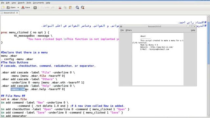Open File menu in lesson19.tcl Tk window
This screenshot has height=118, width=210.
pos(122,30)
